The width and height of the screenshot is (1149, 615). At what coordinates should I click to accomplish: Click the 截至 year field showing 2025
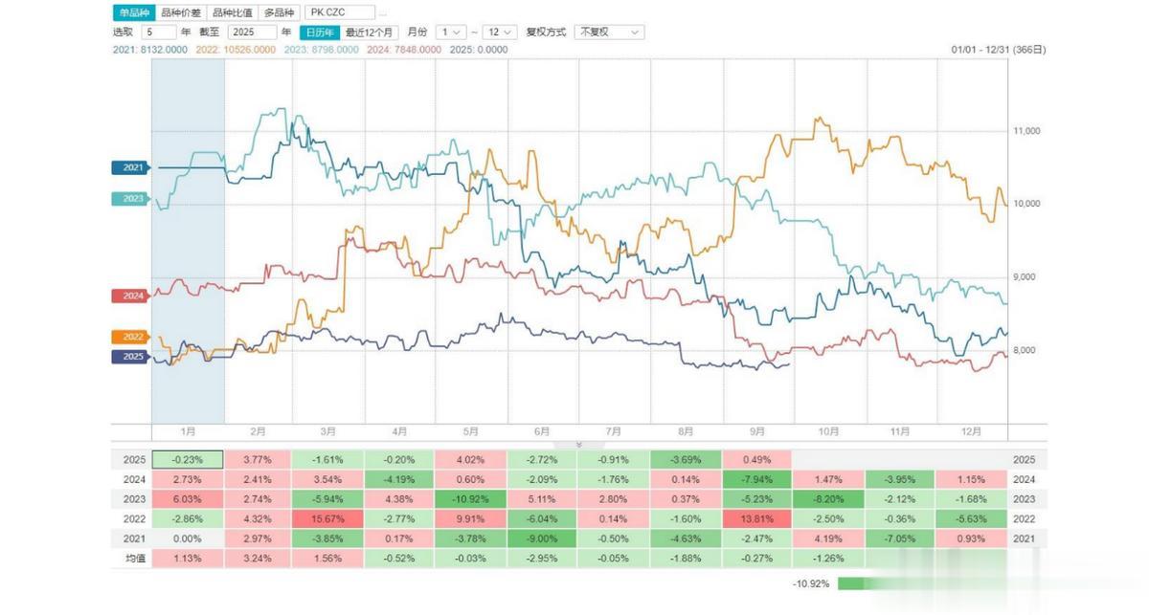[x=251, y=32]
